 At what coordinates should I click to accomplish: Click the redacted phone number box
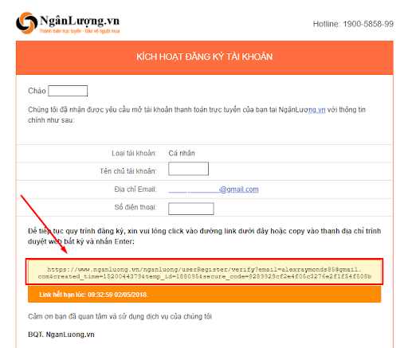point(191,209)
